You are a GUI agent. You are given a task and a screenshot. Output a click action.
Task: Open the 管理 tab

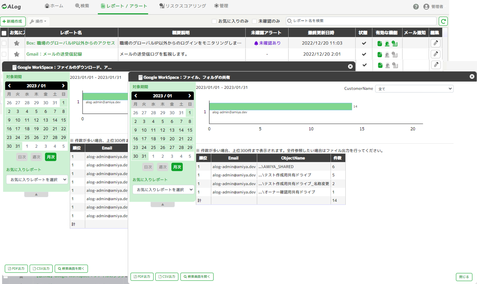point(221,6)
